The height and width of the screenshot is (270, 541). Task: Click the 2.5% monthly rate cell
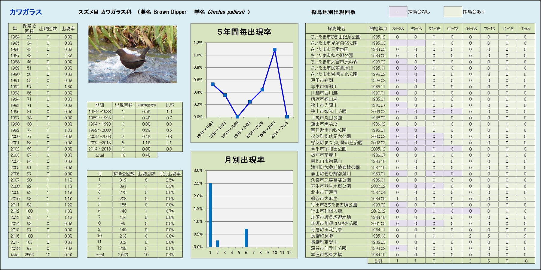click(x=170, y=180)
